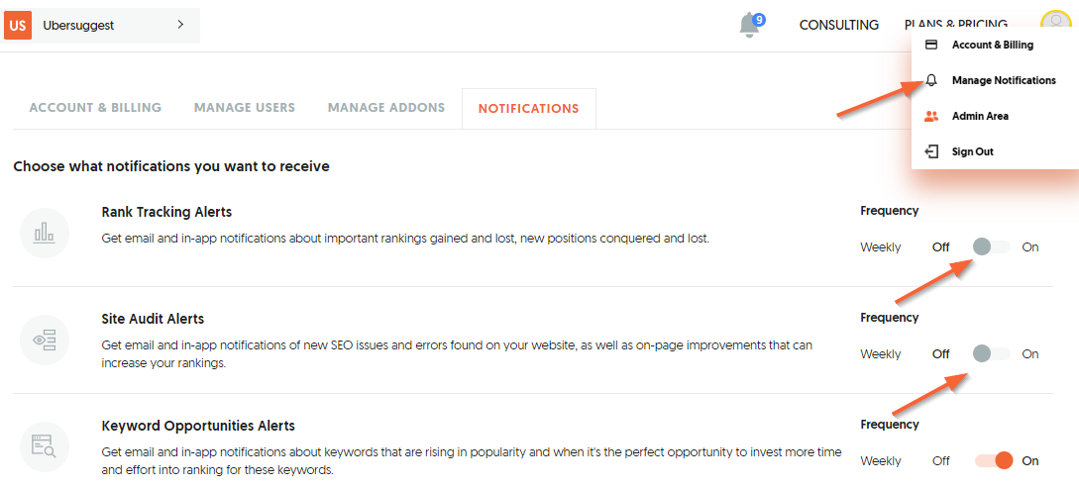Click the orange US project logo
The image size is (1079, 489).
(19, 26)
